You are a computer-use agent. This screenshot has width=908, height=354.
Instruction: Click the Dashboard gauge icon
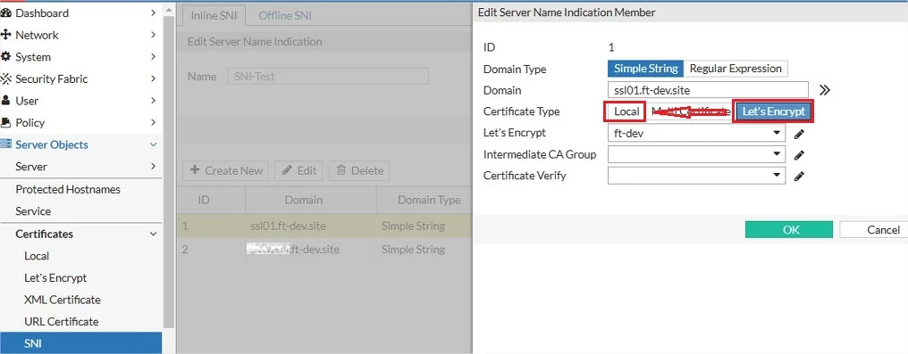click(6, 12)
